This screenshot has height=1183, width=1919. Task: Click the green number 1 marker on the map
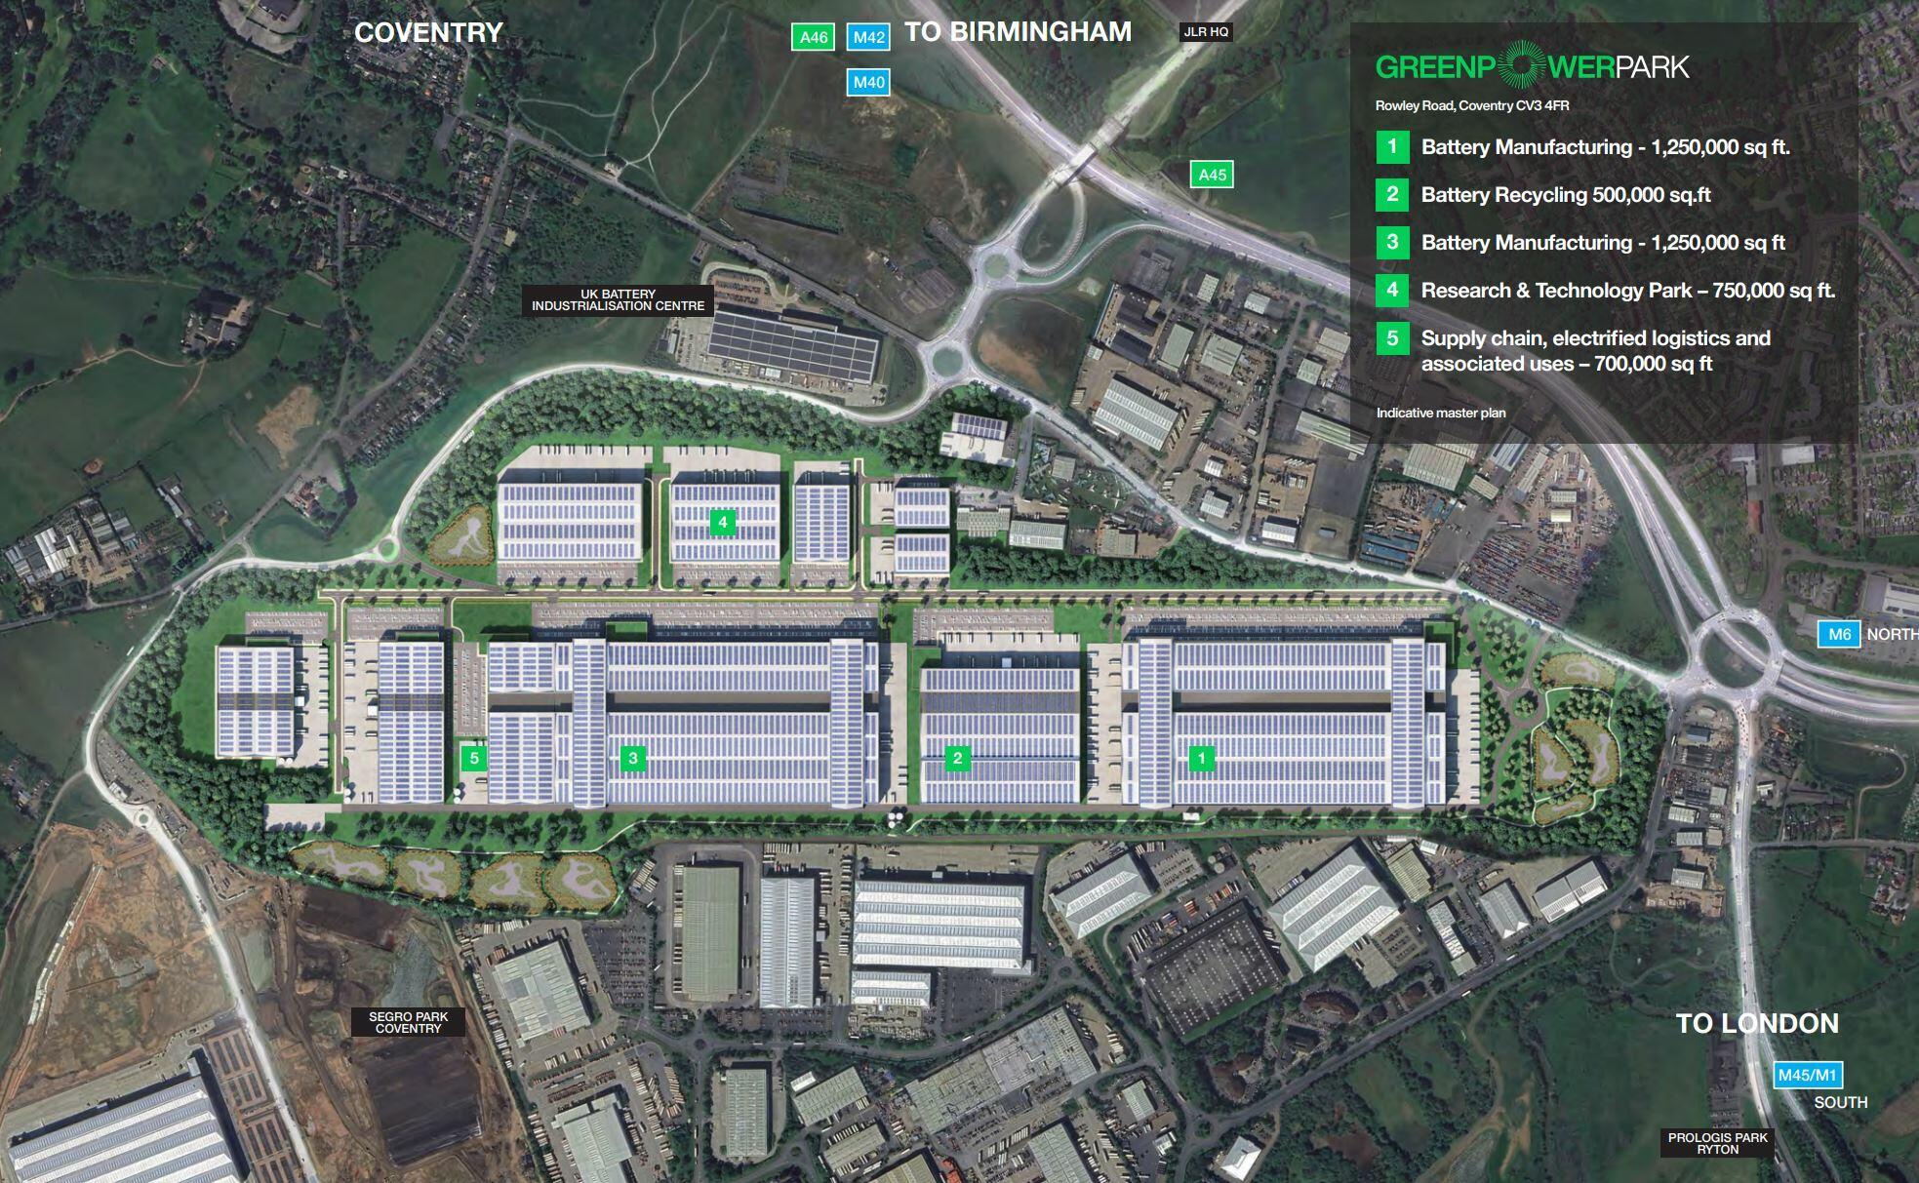1202,758
